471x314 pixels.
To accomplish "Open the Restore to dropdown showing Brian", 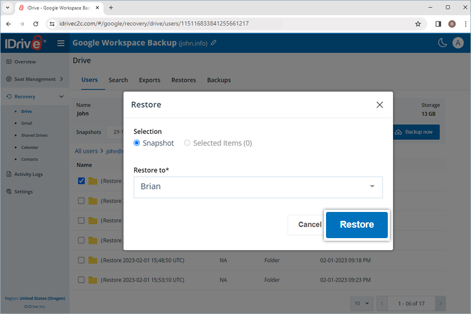I will tap(258, 187).
